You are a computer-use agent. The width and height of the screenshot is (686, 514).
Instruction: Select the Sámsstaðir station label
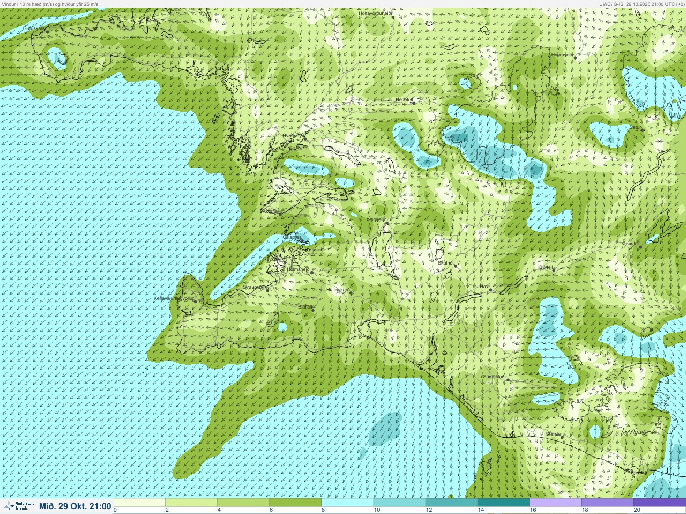tap(495, 377)
